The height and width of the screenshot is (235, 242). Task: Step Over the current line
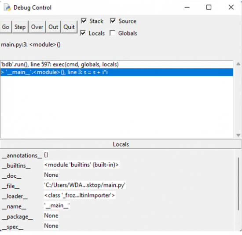tap(37, 27)
